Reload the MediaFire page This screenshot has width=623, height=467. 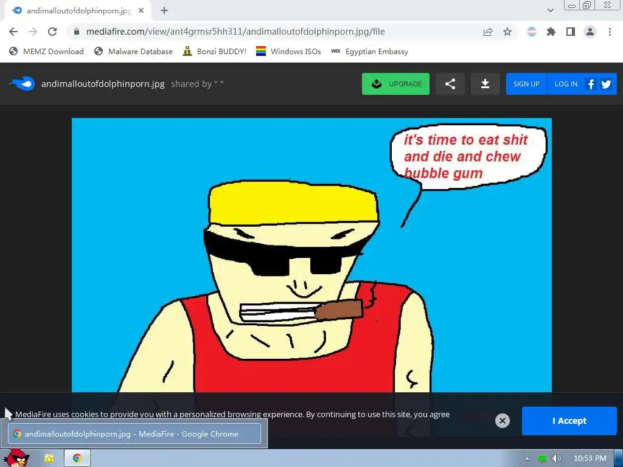tap(52, 32)
